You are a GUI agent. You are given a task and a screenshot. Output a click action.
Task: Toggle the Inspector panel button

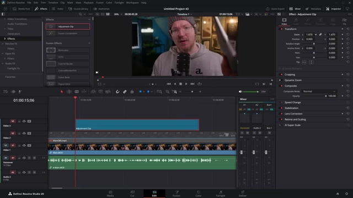333,9
